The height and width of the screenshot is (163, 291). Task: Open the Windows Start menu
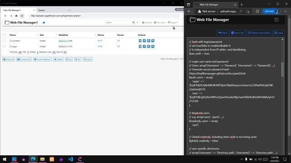click(x=5, y=159)
